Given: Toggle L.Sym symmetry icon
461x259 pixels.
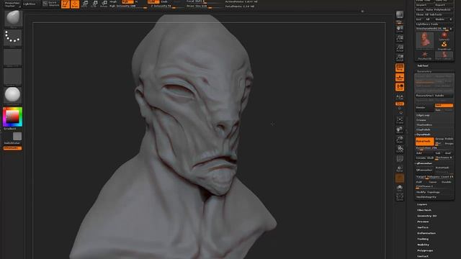Looking at the screenshot, I should [x=400, y=96].
